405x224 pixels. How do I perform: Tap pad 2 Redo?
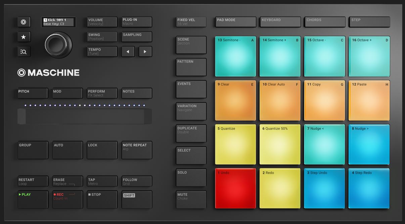tap(280, 188)
